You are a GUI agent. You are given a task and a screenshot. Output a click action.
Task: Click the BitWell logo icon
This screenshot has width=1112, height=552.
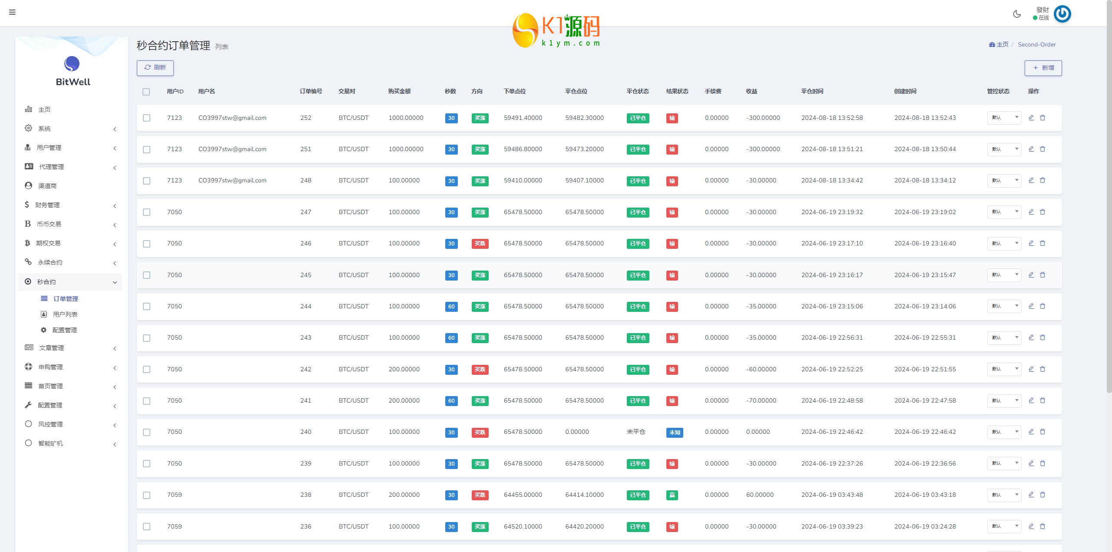(72, 64)
